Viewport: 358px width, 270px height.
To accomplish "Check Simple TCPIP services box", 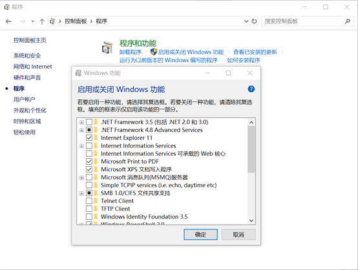I will pos(89,185).
